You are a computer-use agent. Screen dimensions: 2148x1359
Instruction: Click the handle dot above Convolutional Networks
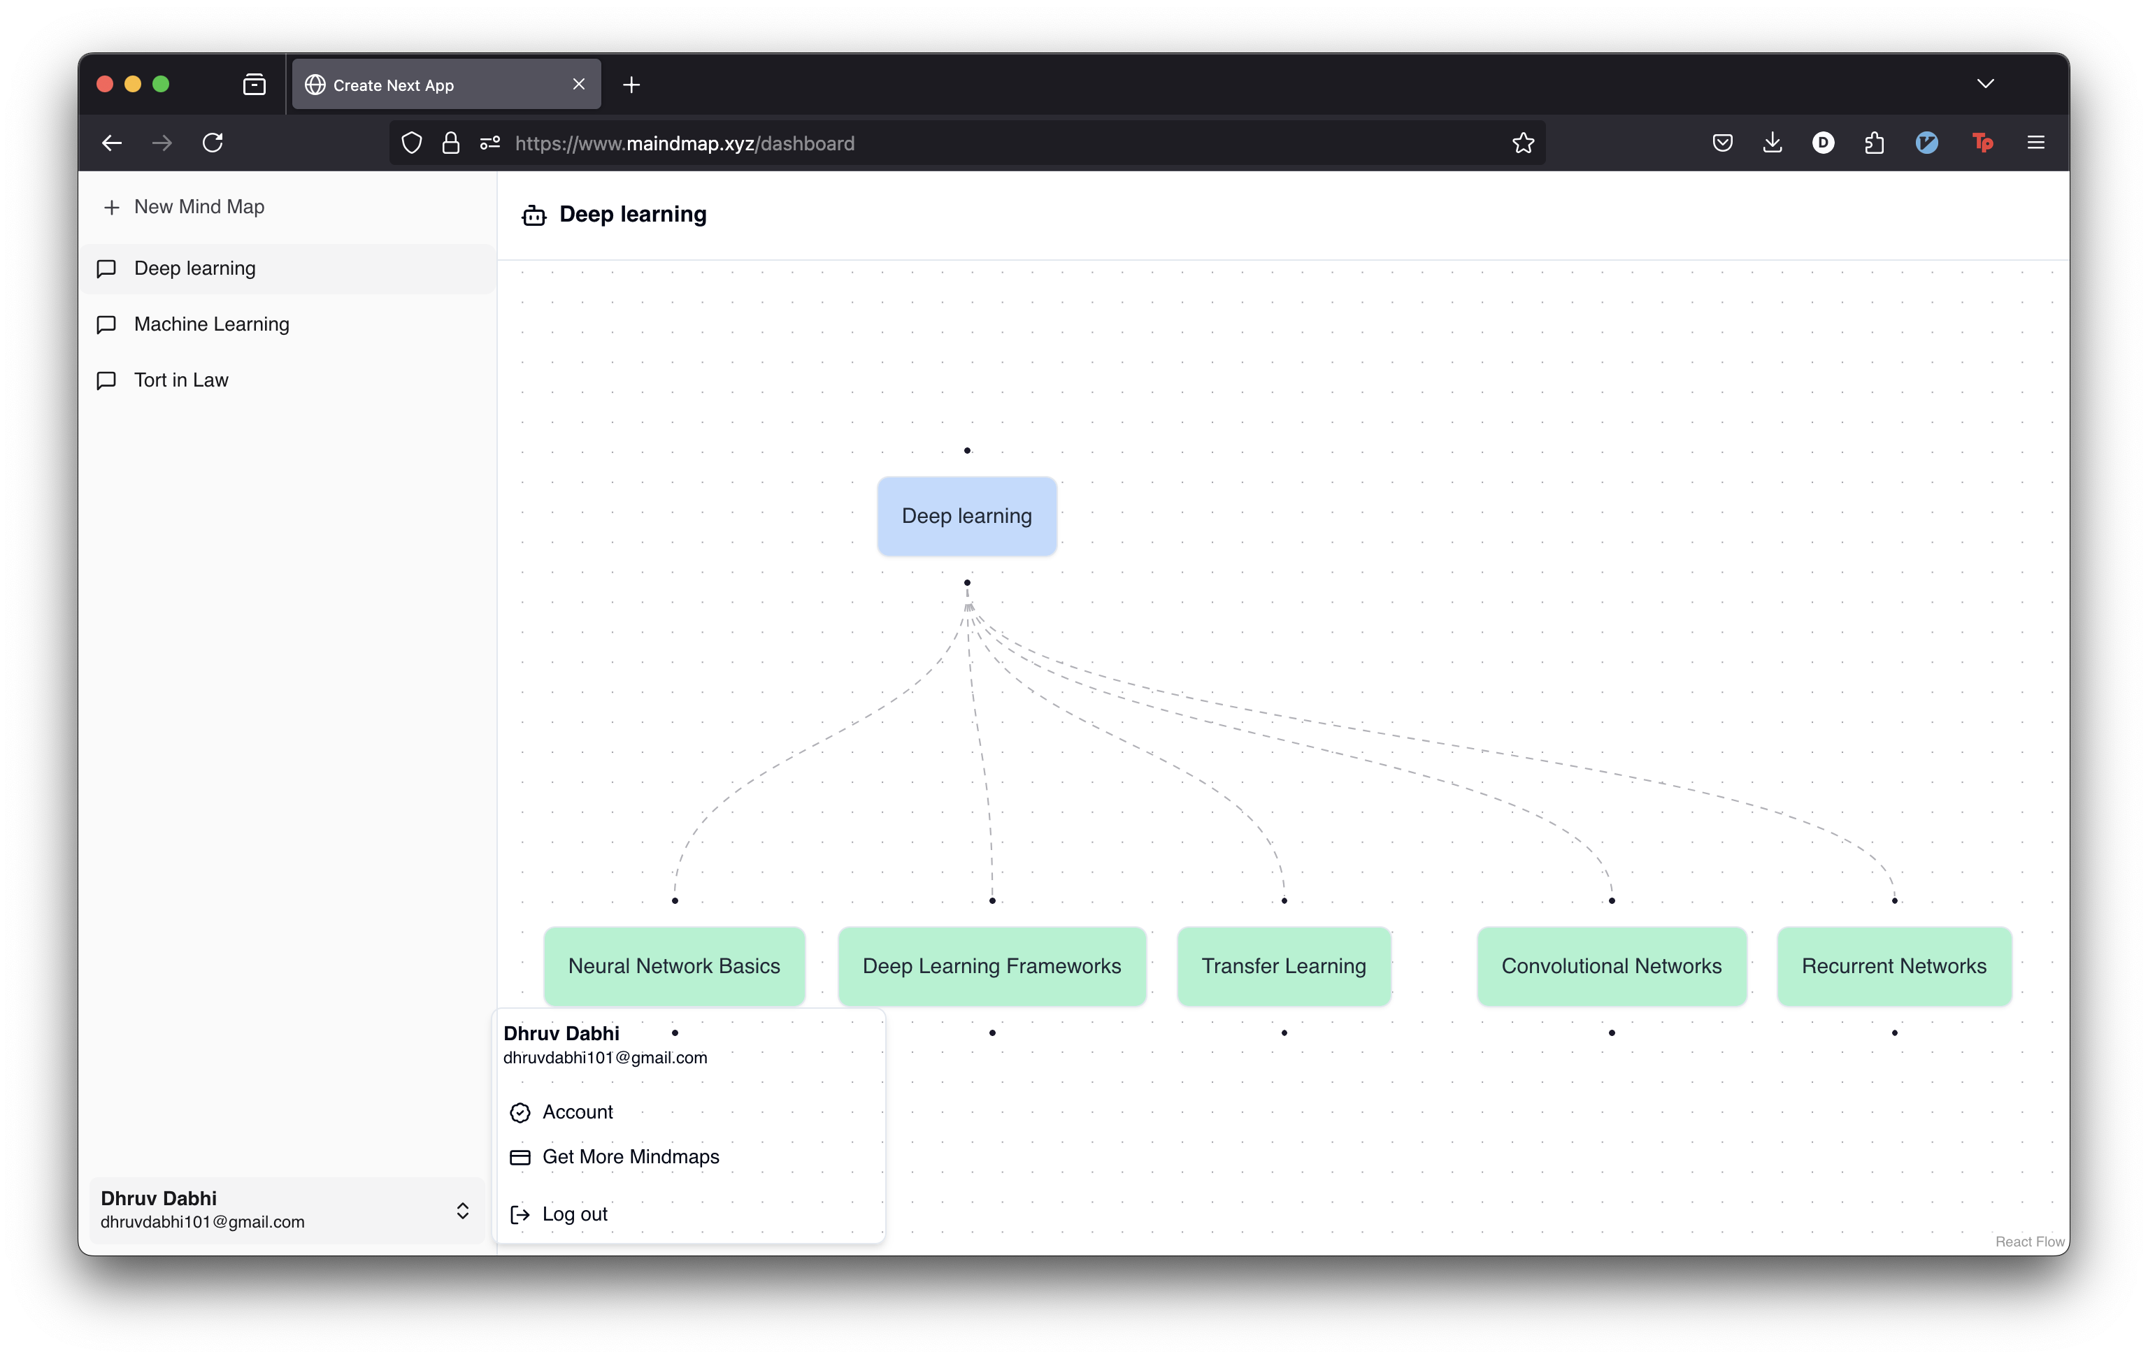(x=1611, y=900)
